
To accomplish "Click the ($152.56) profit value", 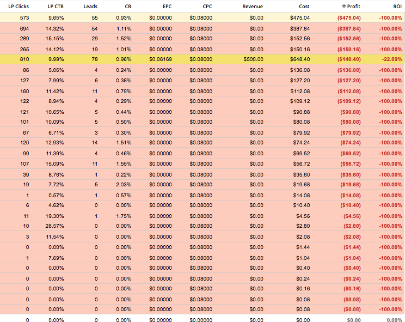I will coord(349,39).
